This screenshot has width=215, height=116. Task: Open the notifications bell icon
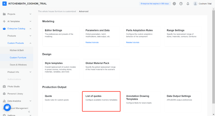click(x=188, y=4)
